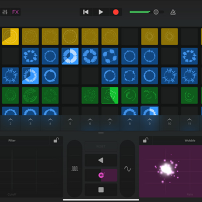Tap the green loop cell in column 3
The height and width of the screenshot is (202, 202).
pyautogui.click(x=30, y=95)
